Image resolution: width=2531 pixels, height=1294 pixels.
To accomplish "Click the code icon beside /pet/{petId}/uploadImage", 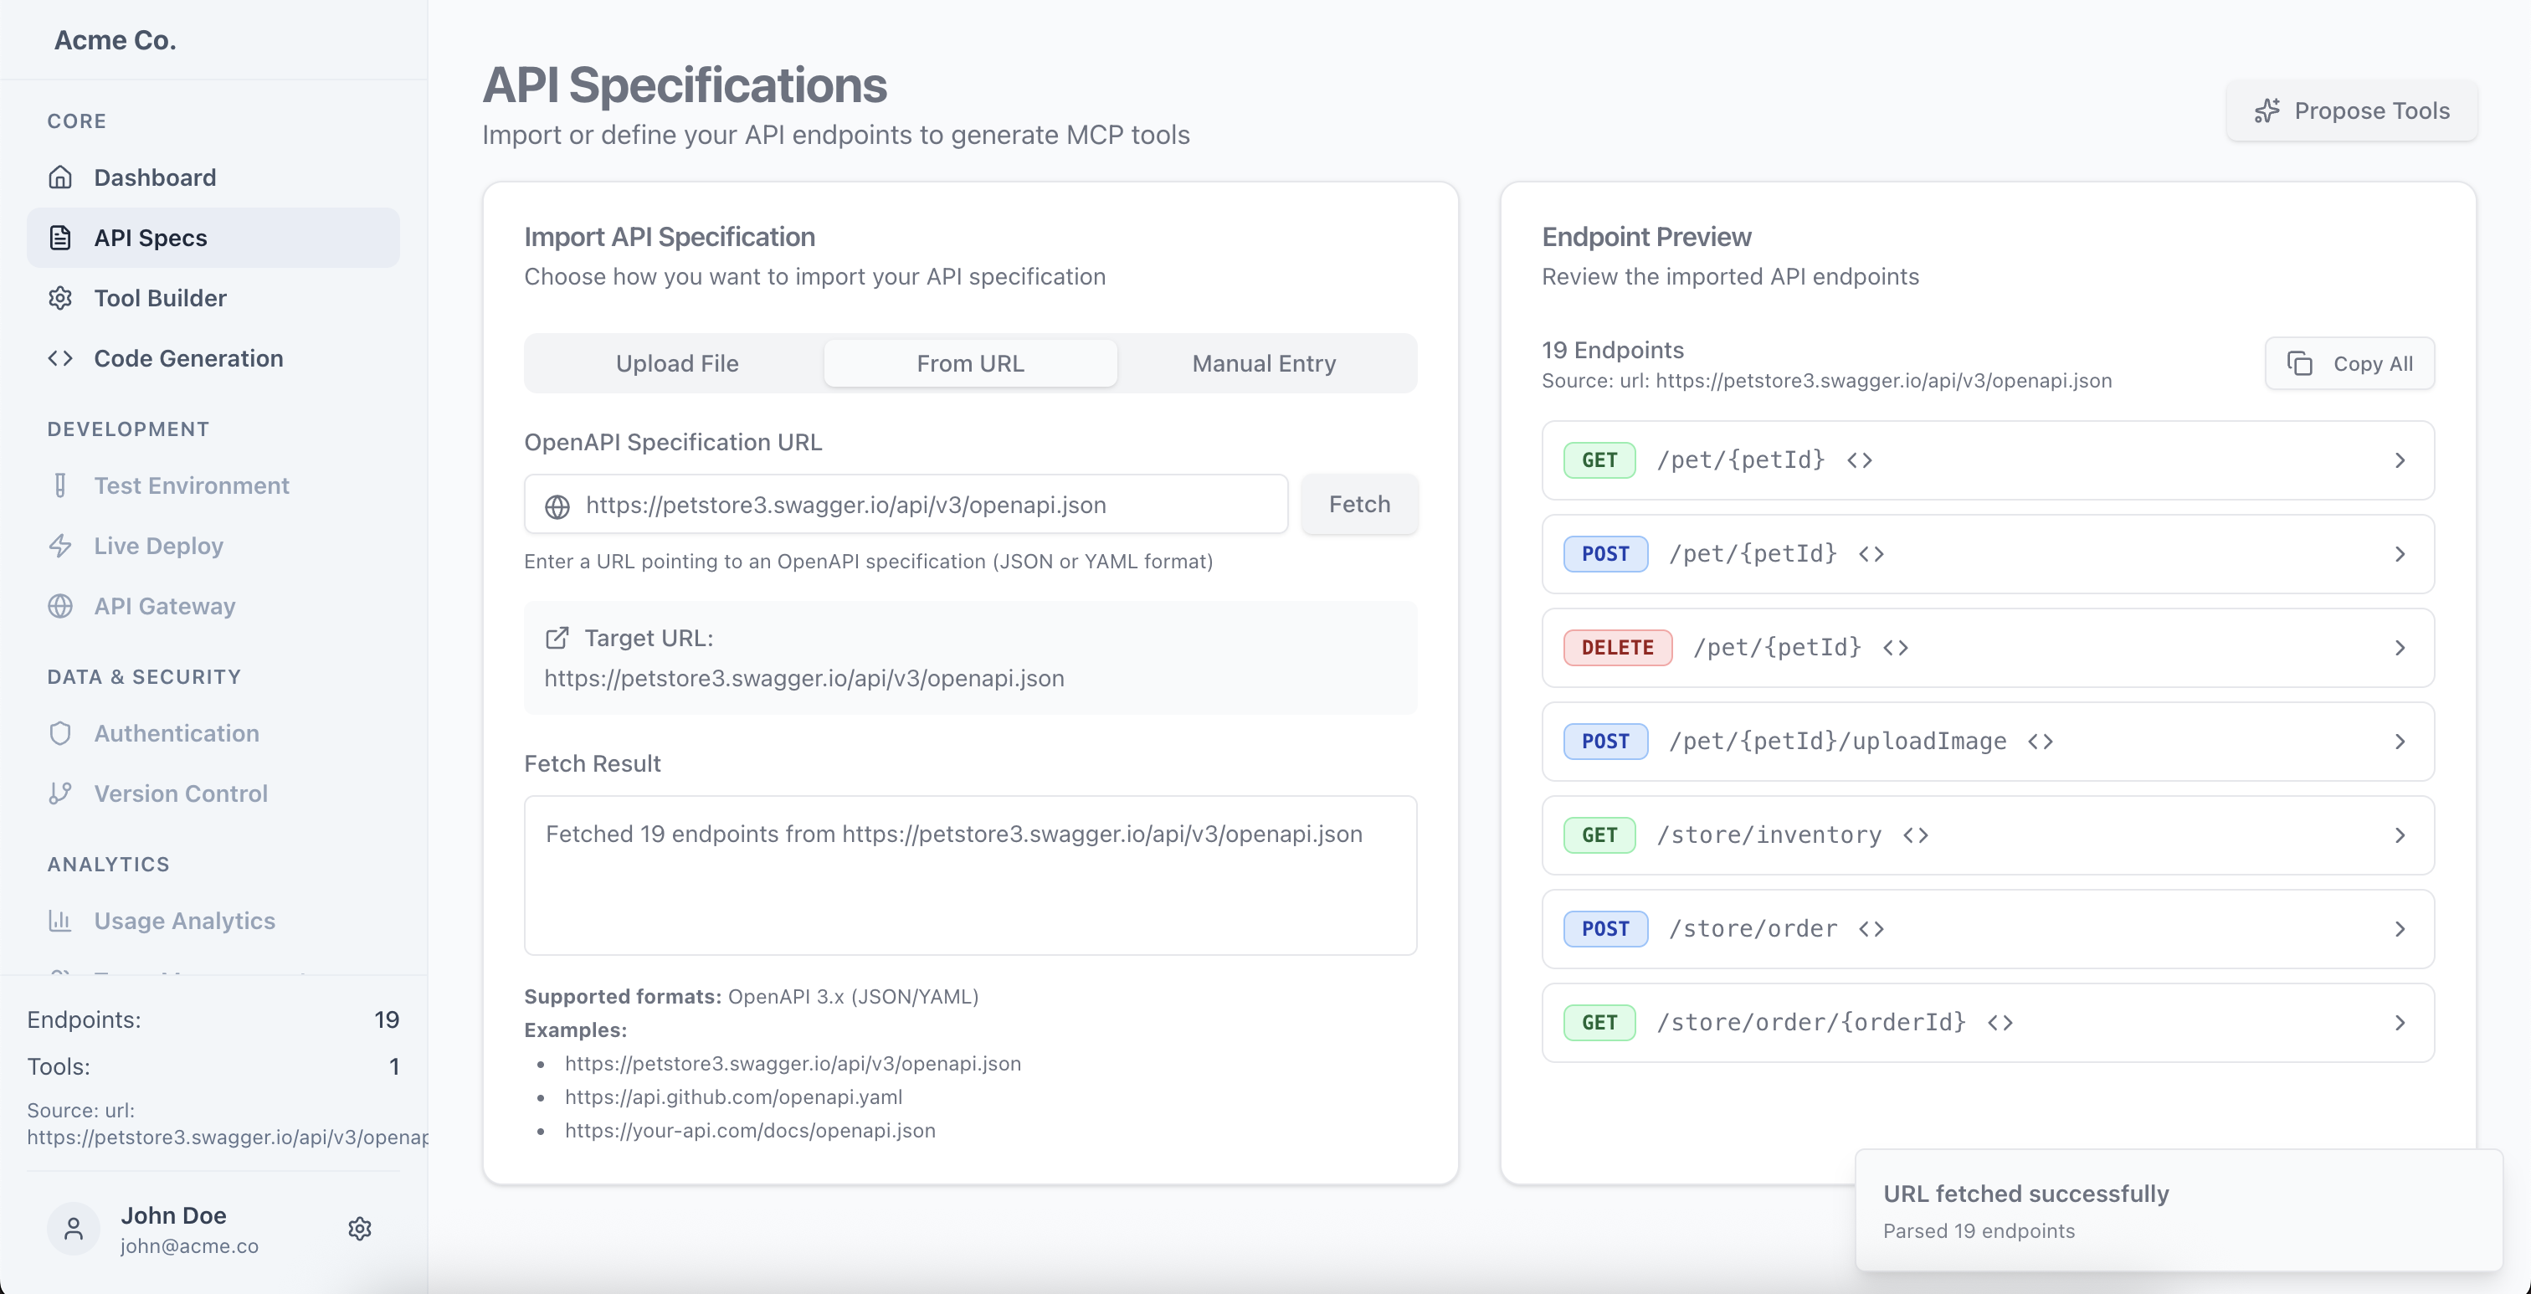I will pos(2040,741).
